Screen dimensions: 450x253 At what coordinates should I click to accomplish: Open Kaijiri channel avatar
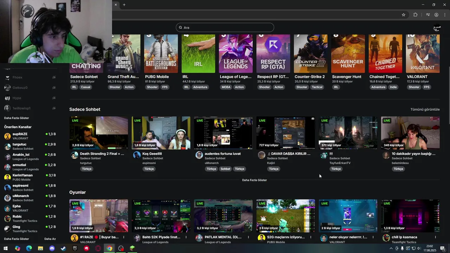point(261,155)
